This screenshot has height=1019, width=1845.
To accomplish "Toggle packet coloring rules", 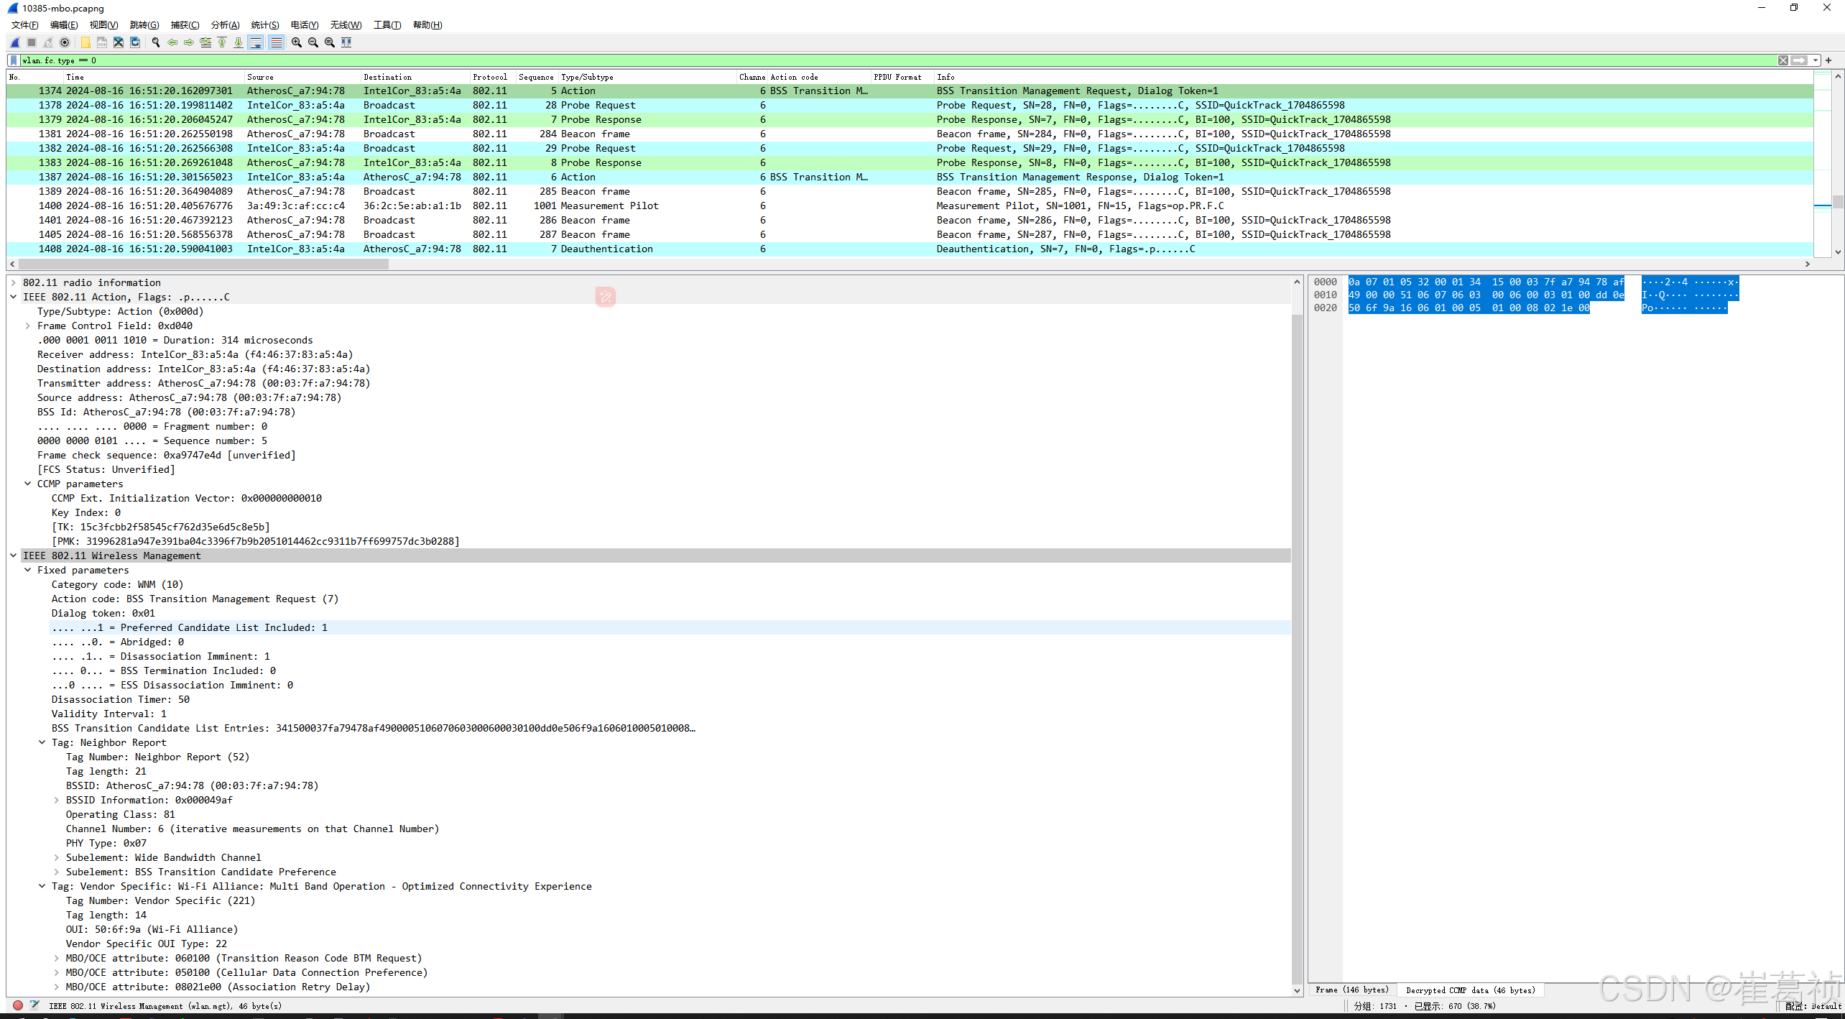I will pos(276,42).
